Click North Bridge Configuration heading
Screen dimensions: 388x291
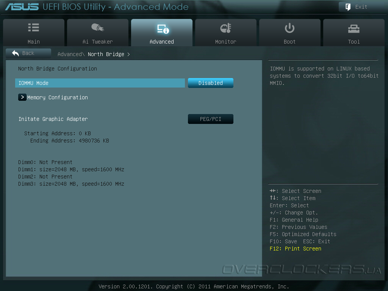point(58,69)
